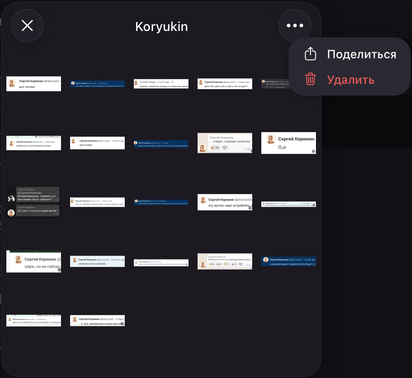
Task: Select the sticker reading 'дцп логики'
Action: tap(34, 84)
